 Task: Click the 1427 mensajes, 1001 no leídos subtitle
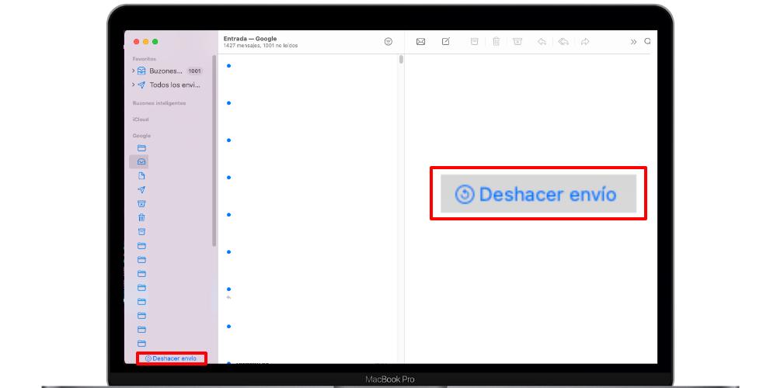pyautogui.click(x=260, y=46)
